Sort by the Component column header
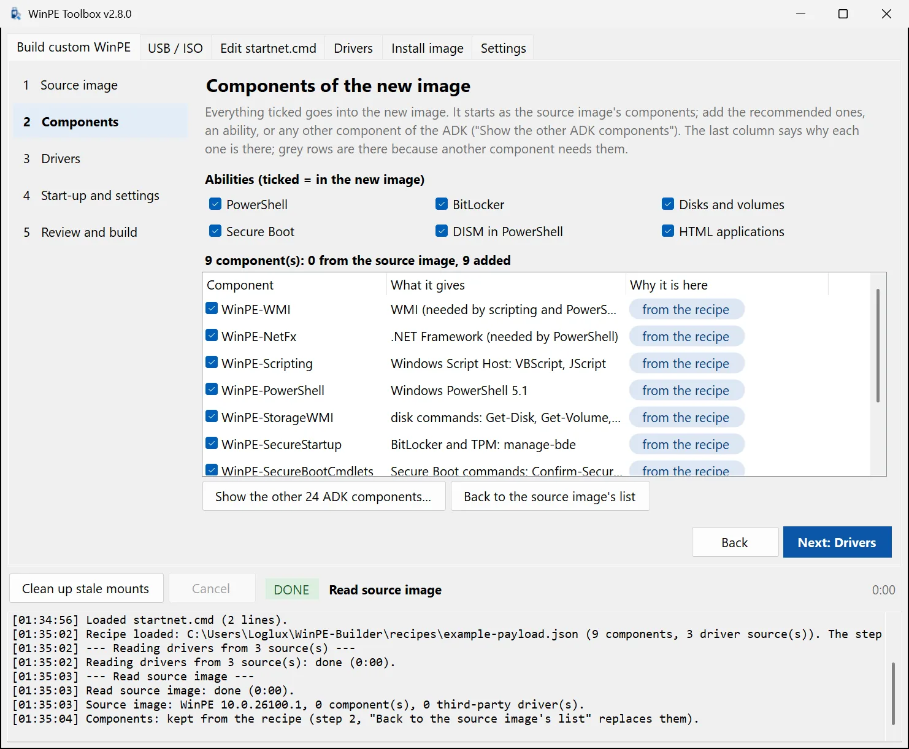The image size is (909, 749). coord(294,285)
